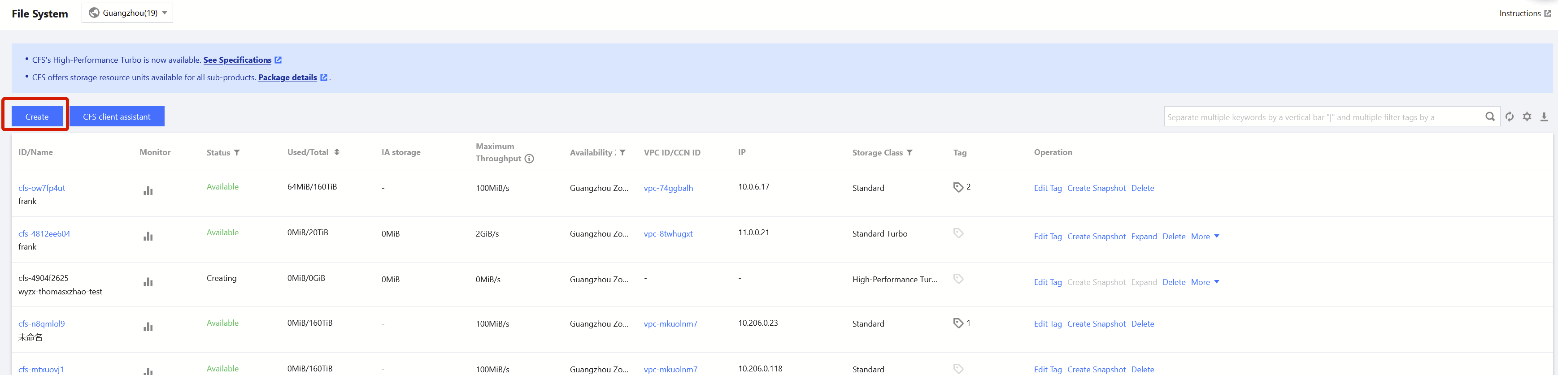Open the Guangzhou(19) region dropdown
This screenshot has height=375, width=1558.
tap(127, 13)
